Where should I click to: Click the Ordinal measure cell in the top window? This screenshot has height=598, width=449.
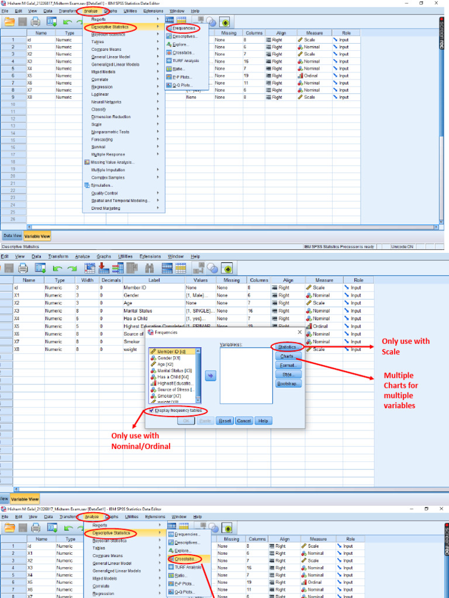[x=314, y=75]
